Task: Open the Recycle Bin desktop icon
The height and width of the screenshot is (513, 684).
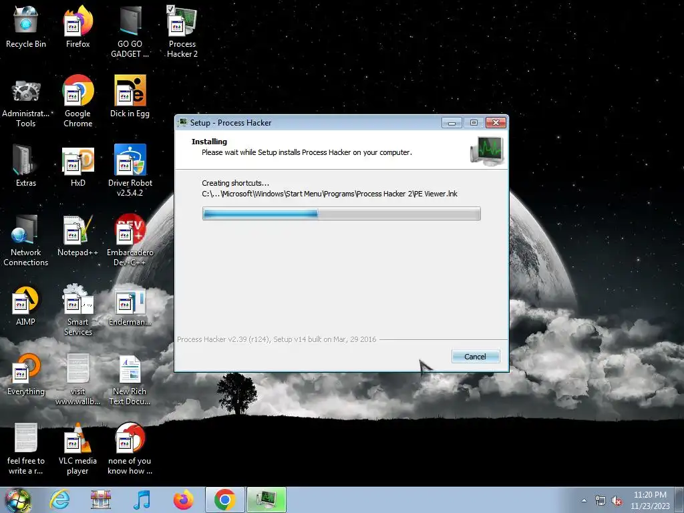Action: (26, 27)
